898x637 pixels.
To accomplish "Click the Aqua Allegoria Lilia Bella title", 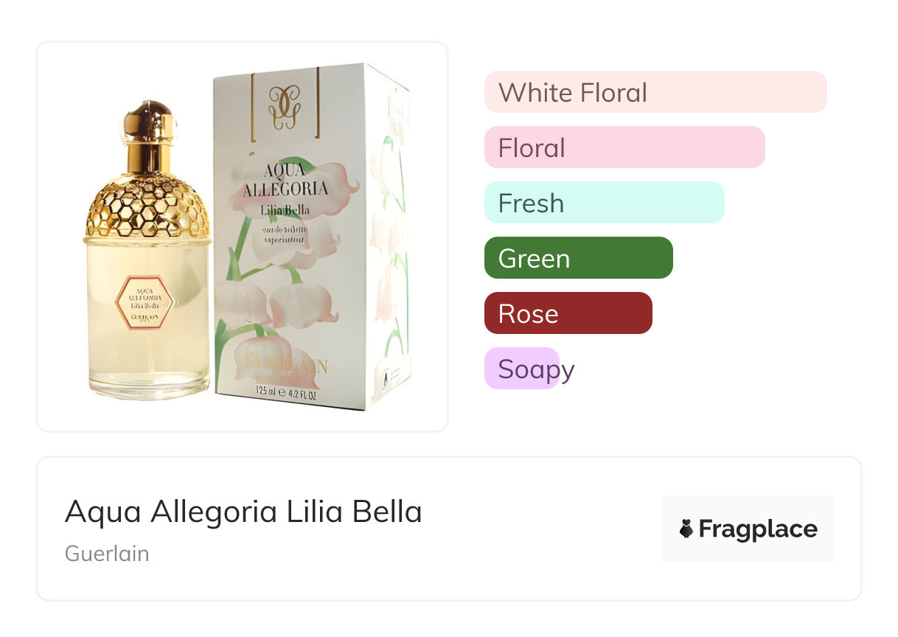I will (x=243, y=512).
